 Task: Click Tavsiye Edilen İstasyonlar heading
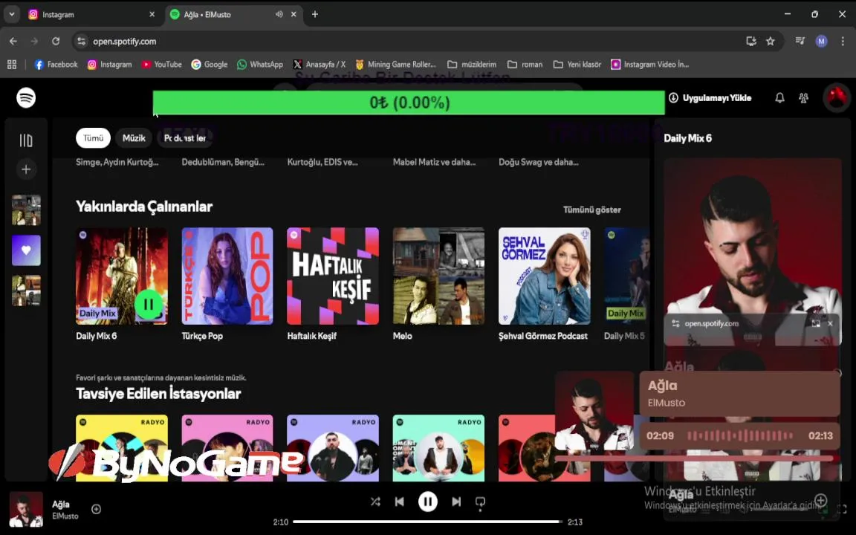[x=158, y=394]
